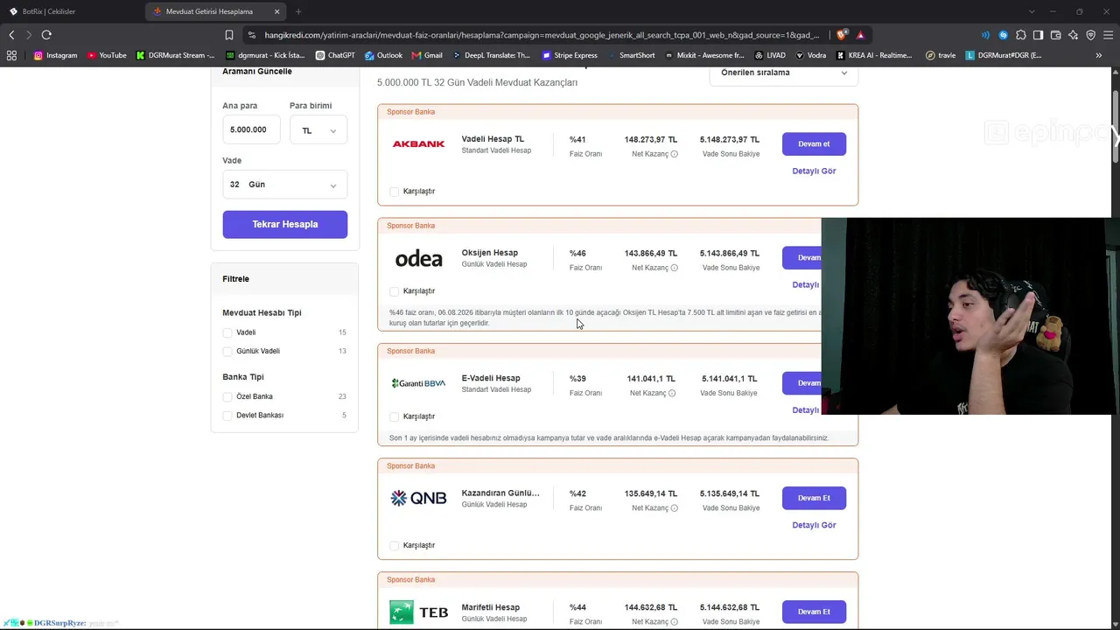View site information beside the URL

252,35
